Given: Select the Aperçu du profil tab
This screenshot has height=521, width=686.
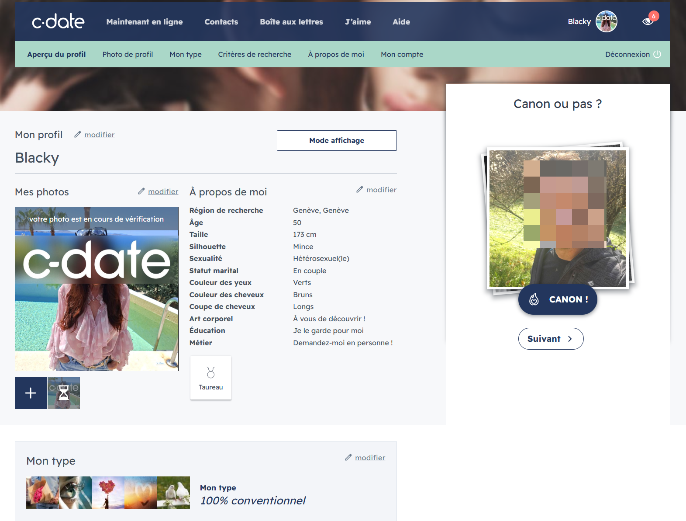Looking at the screenshot, I should [56, 54].
